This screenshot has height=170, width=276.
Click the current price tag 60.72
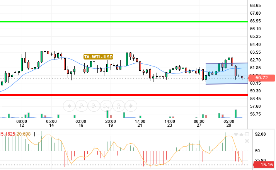pyautogui.click(x=261, y=78)
